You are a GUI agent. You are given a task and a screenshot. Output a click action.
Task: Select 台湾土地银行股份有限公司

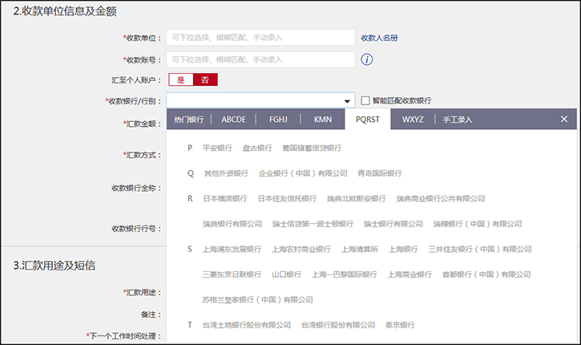click(246, 325)
